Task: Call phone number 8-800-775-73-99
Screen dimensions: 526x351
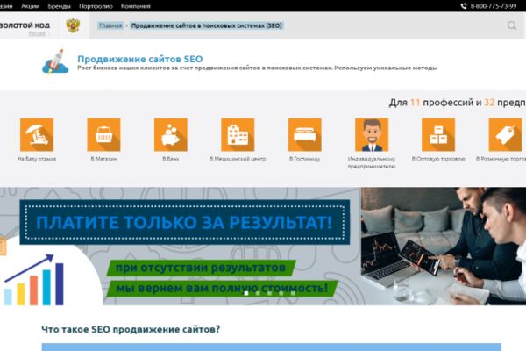Action: (x=493, y=6)
